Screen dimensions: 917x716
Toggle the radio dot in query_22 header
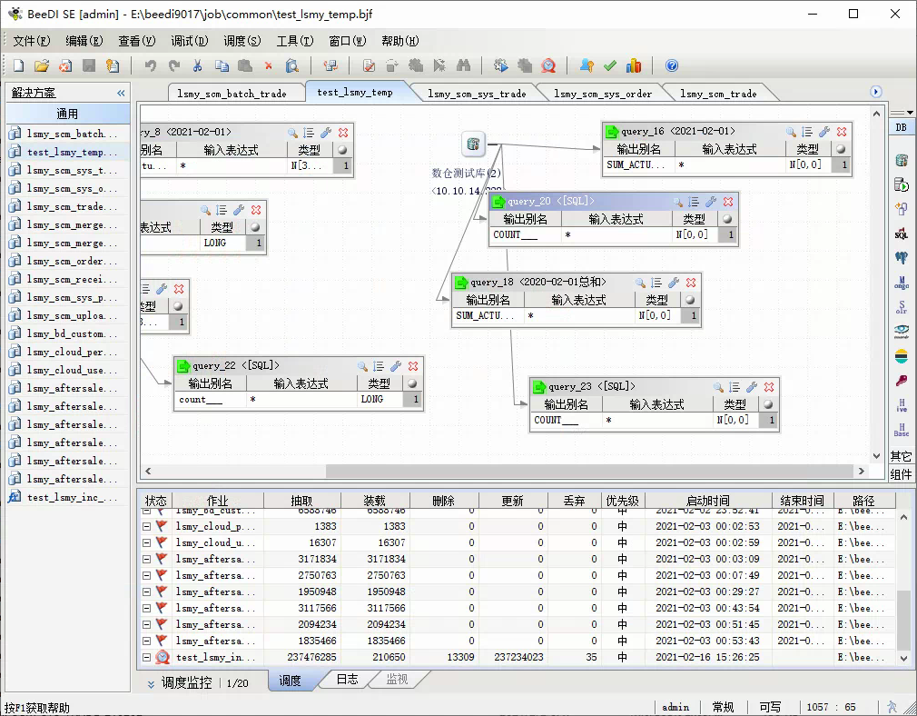pos(412,383)
